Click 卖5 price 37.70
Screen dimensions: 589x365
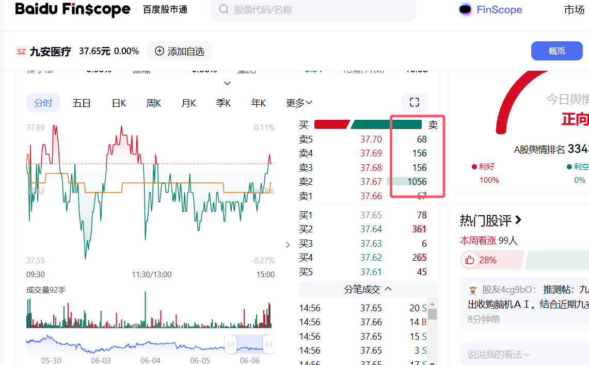371,139
